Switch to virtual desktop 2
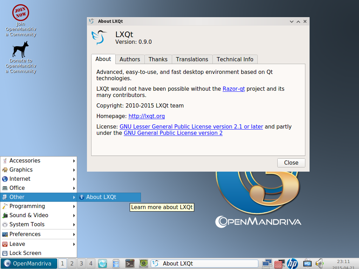The image size is (359, 269). pos(72,263)
